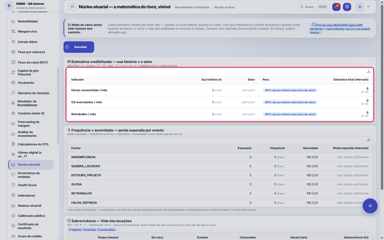Collapse sidebar with double-chevron icon

coord(72,7)
